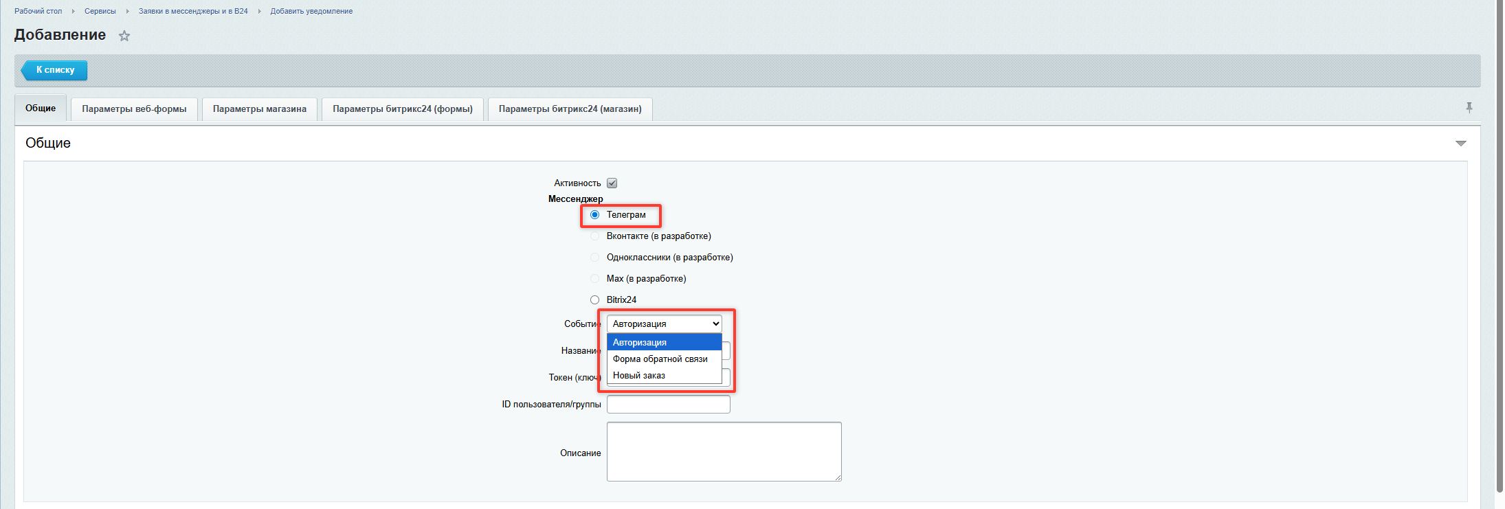Open Рабочий стол breadcrumb link
The height and width of the screenshot is (509, 1505).
38,12
